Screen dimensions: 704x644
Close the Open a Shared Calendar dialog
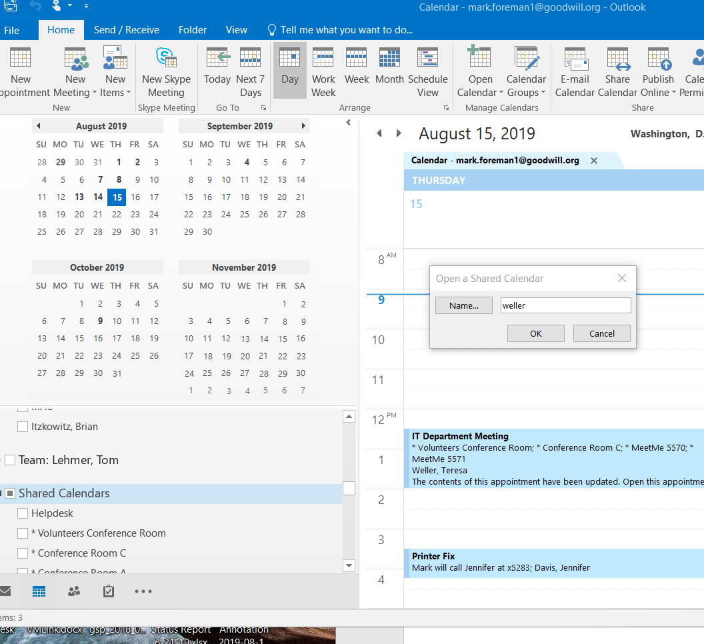point(622,279)
